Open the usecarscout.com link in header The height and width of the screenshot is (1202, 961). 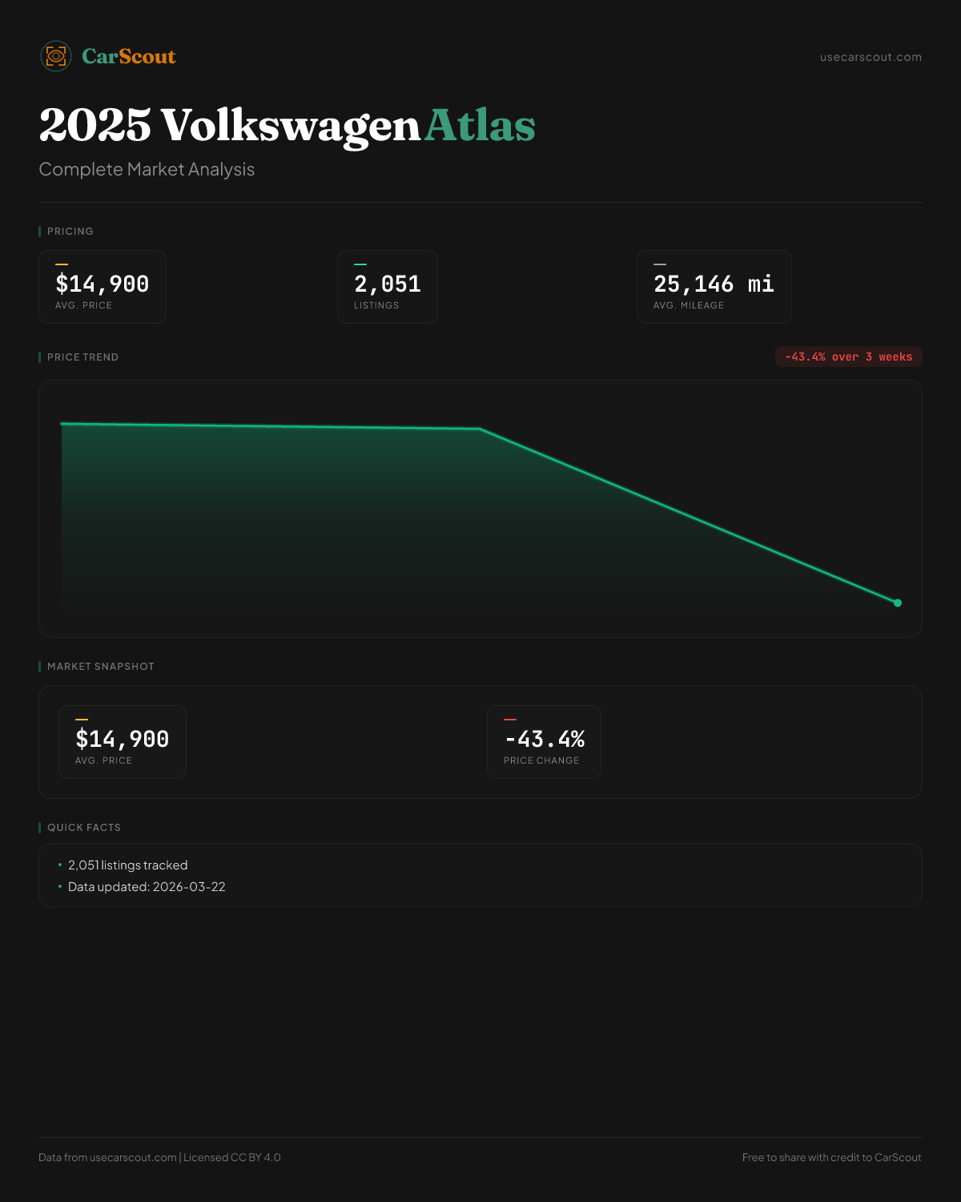tap(871, 57)
